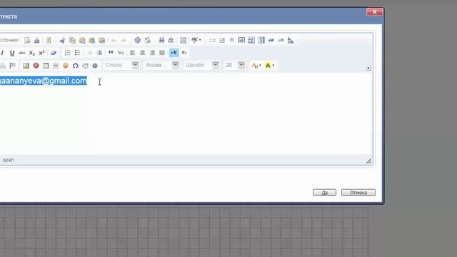Click the Increase Indent icon

100,53
